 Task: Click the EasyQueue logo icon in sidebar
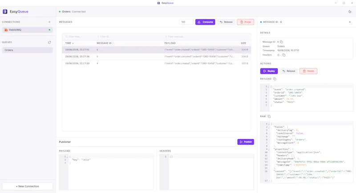pos(5,12)
